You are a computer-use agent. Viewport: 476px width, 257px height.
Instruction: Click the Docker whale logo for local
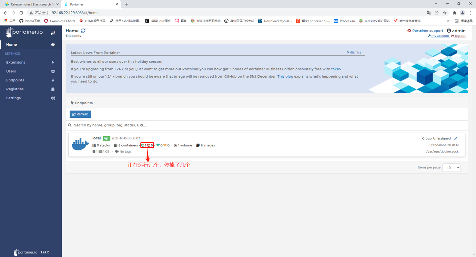[x=80, y=144]
